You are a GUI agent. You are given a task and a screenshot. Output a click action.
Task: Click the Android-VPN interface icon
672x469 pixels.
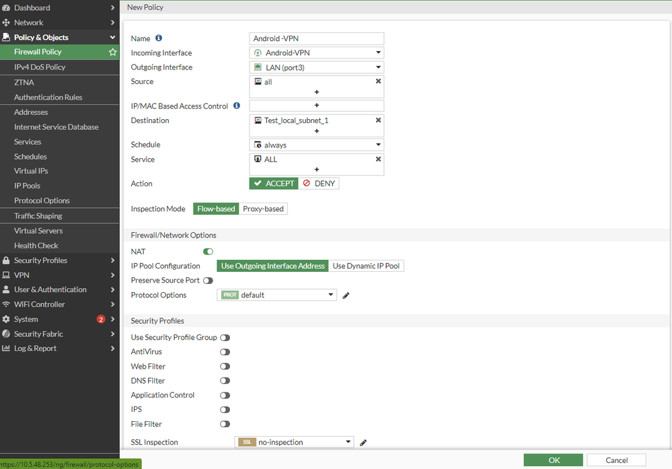tap(258, 52)
